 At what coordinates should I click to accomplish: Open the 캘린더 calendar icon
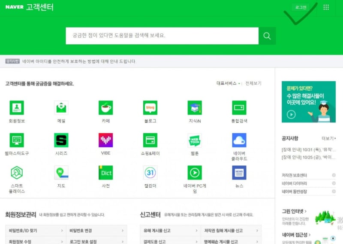pyautogui.click(x=150, y=173)
